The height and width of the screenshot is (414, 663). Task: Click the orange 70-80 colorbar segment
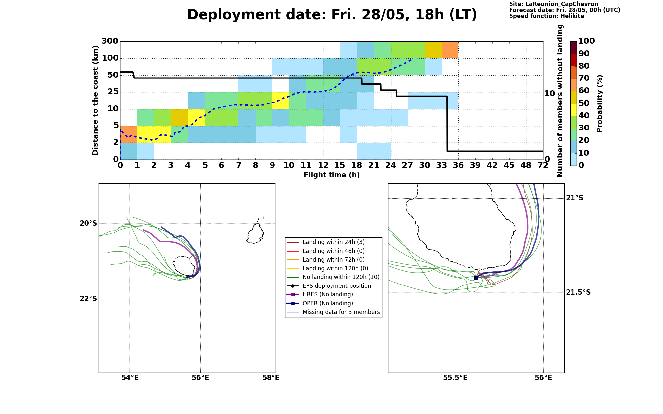pyautogui.click(x=573, y=73)
